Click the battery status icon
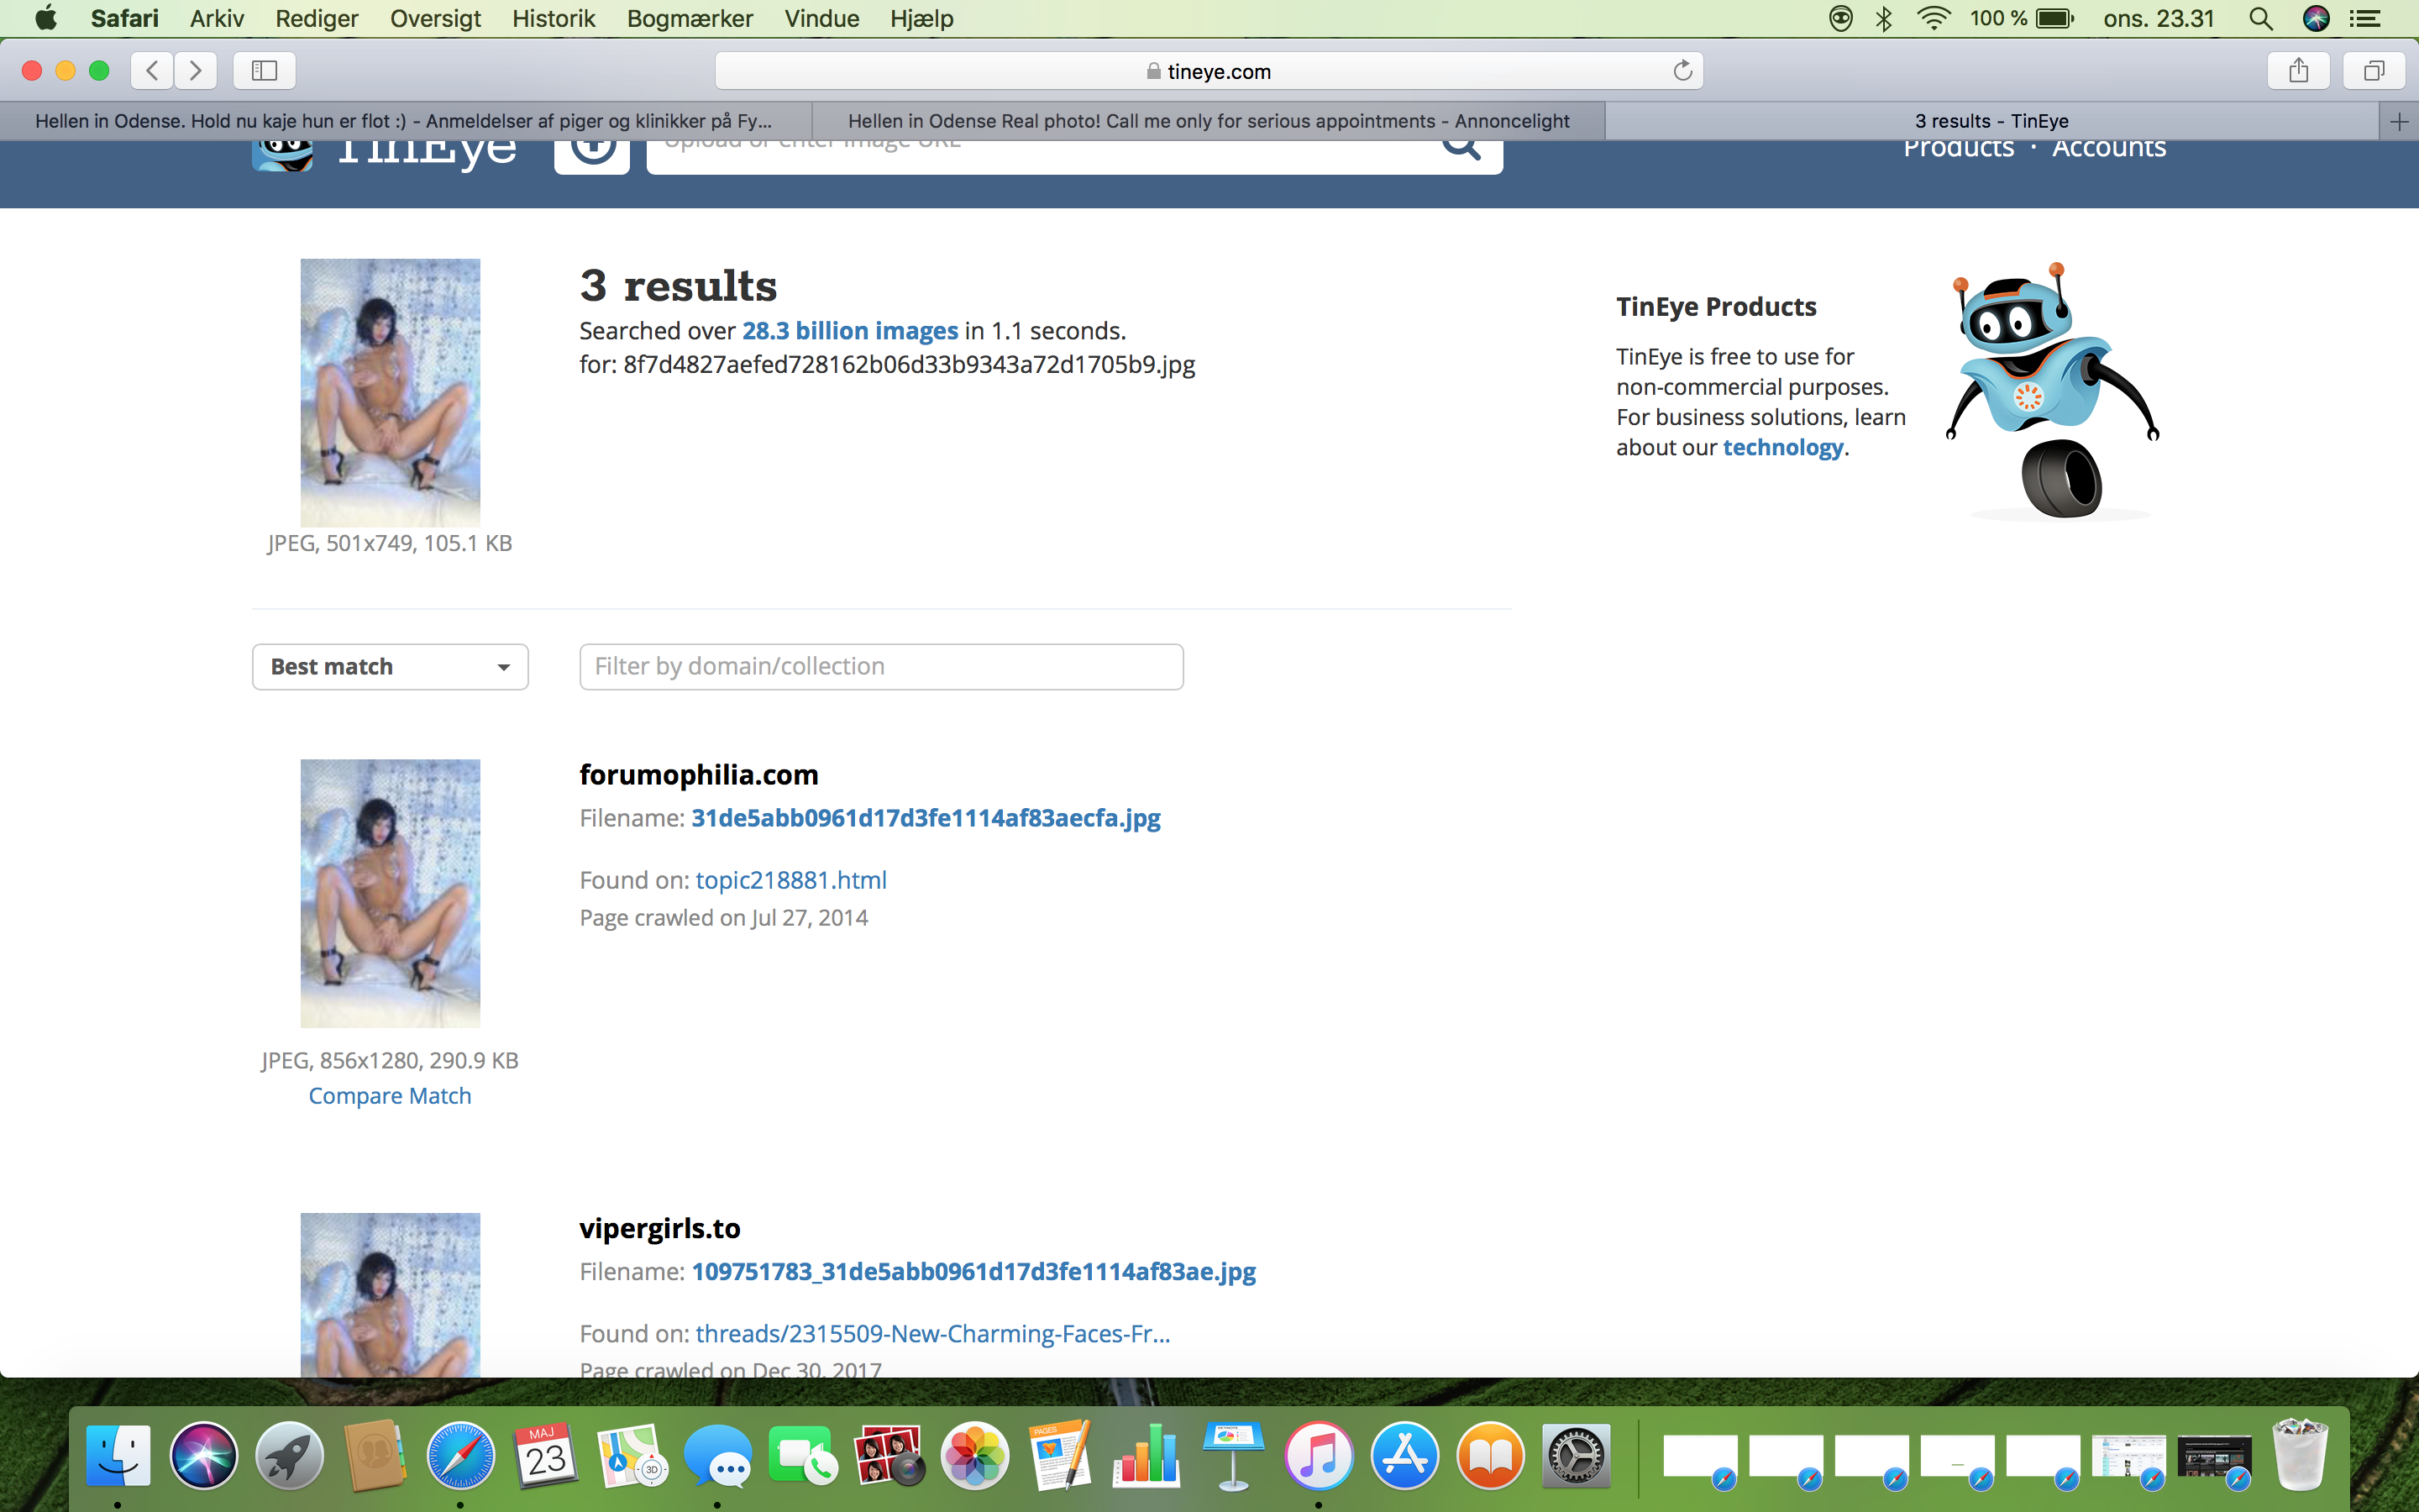 [2055, 18]
